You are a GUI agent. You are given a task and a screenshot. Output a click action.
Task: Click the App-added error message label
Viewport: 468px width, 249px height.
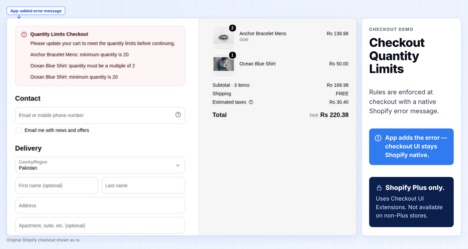coord(36,11)
